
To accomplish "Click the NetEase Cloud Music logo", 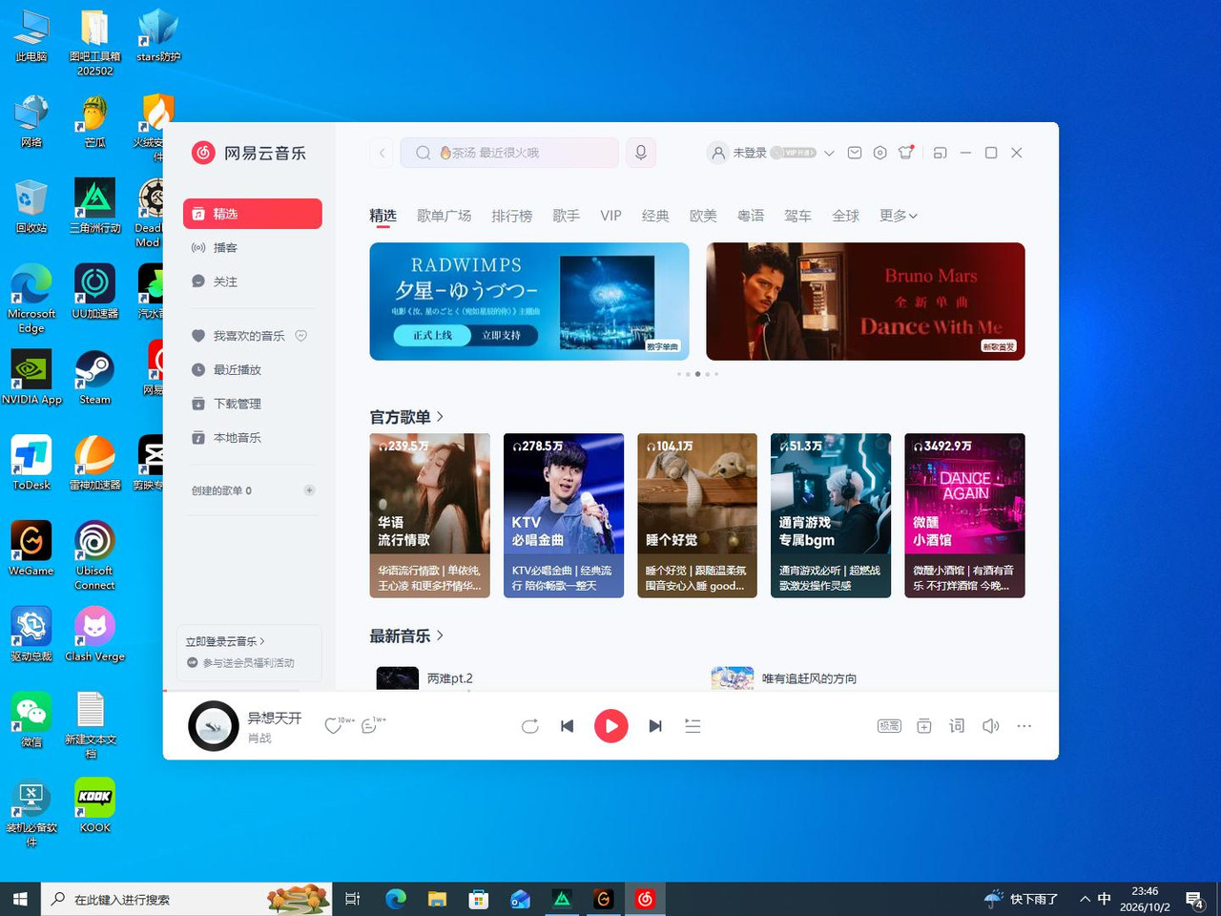I will 249,153.
